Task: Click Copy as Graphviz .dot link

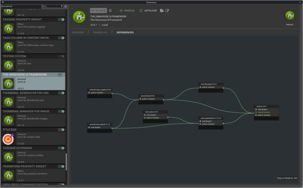Action: 287,178
